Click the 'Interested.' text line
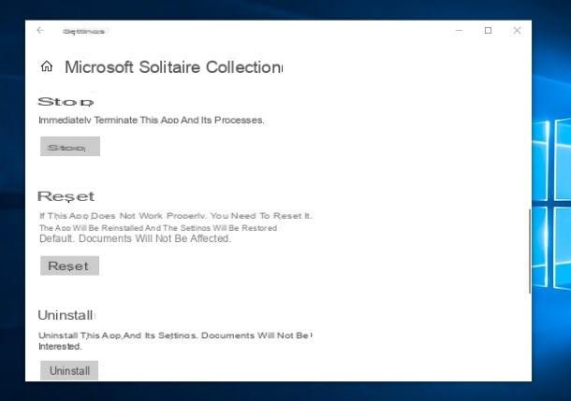 point(60,347)
